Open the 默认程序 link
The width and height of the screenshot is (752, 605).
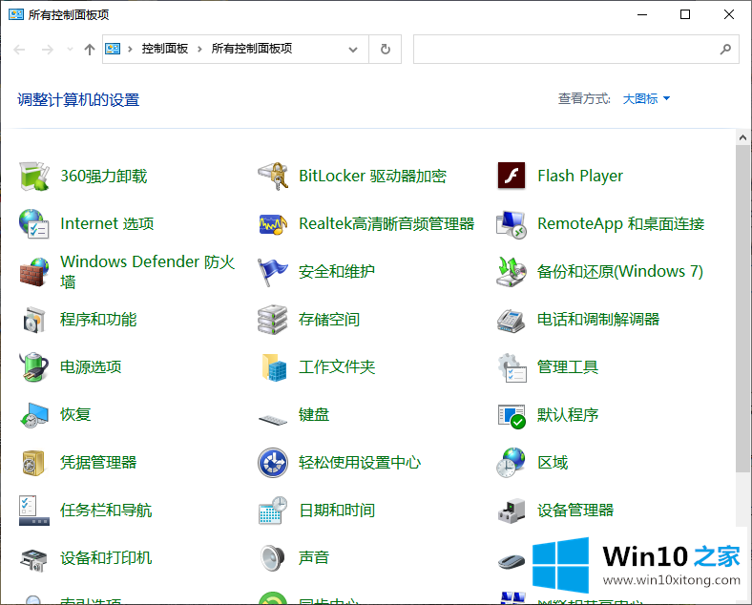click(x=568, y=415)
